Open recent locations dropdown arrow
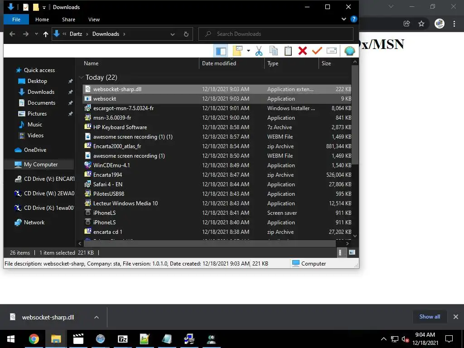464x348 pixels. [x=36, y=34]
